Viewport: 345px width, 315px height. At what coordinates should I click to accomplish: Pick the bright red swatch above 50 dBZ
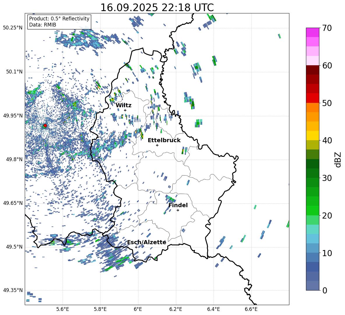pos(313,98)
